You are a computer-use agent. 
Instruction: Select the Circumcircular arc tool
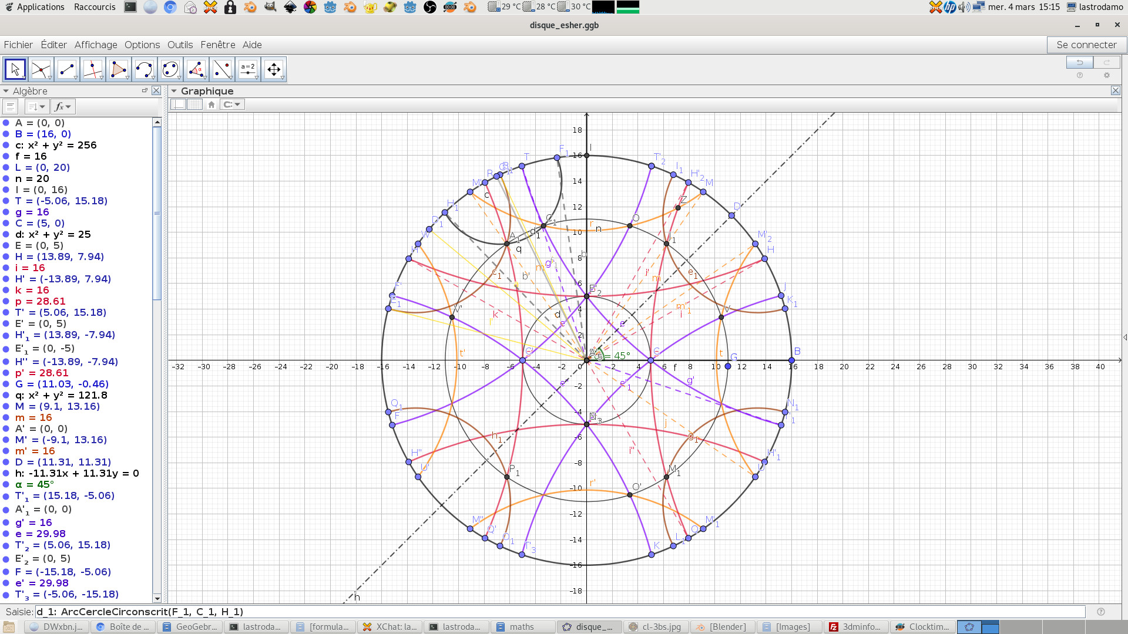coord(145,69)
